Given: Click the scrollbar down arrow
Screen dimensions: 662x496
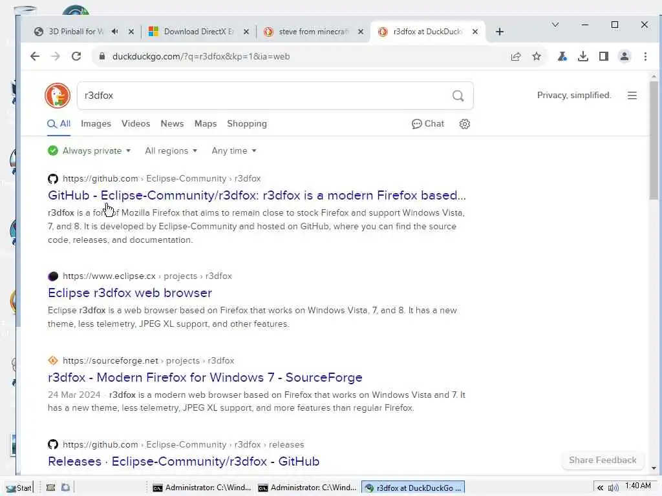Looking at the screenshot, I should pyautogui.click(x=654, y=468).
